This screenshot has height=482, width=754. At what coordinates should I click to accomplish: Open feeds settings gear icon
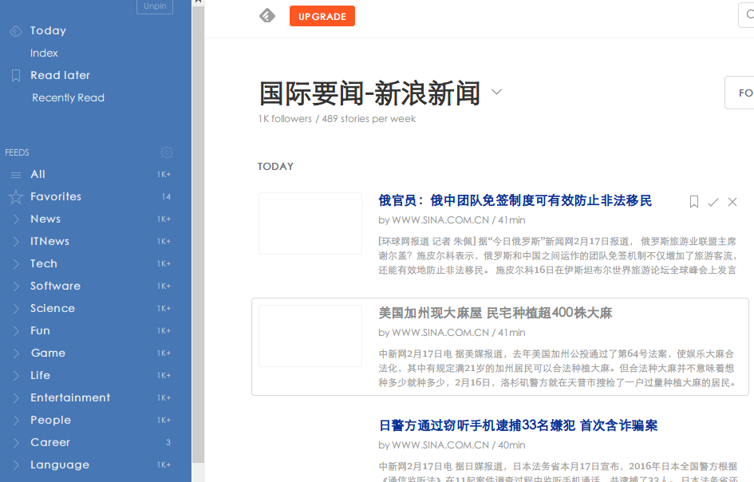[x=167, y=152]
